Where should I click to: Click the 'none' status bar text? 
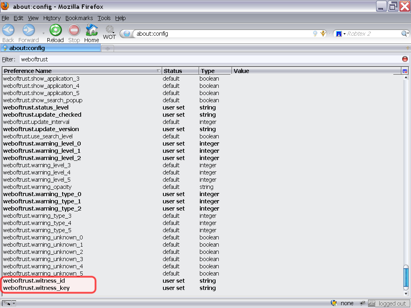pos(347,303)
